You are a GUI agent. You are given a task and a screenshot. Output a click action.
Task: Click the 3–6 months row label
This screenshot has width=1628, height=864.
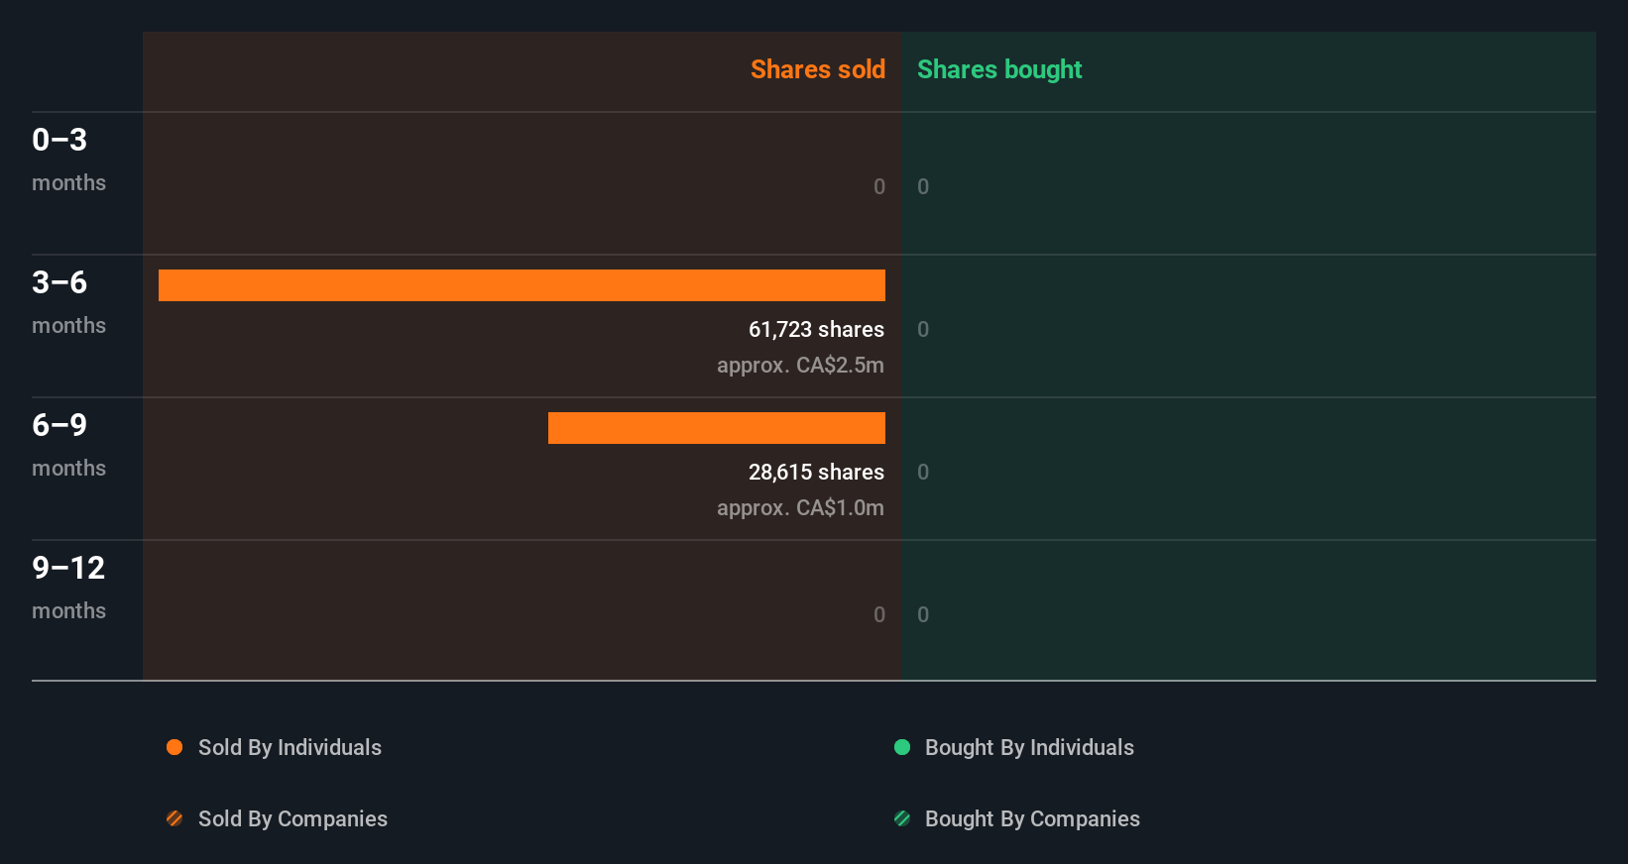coord(68,301)
